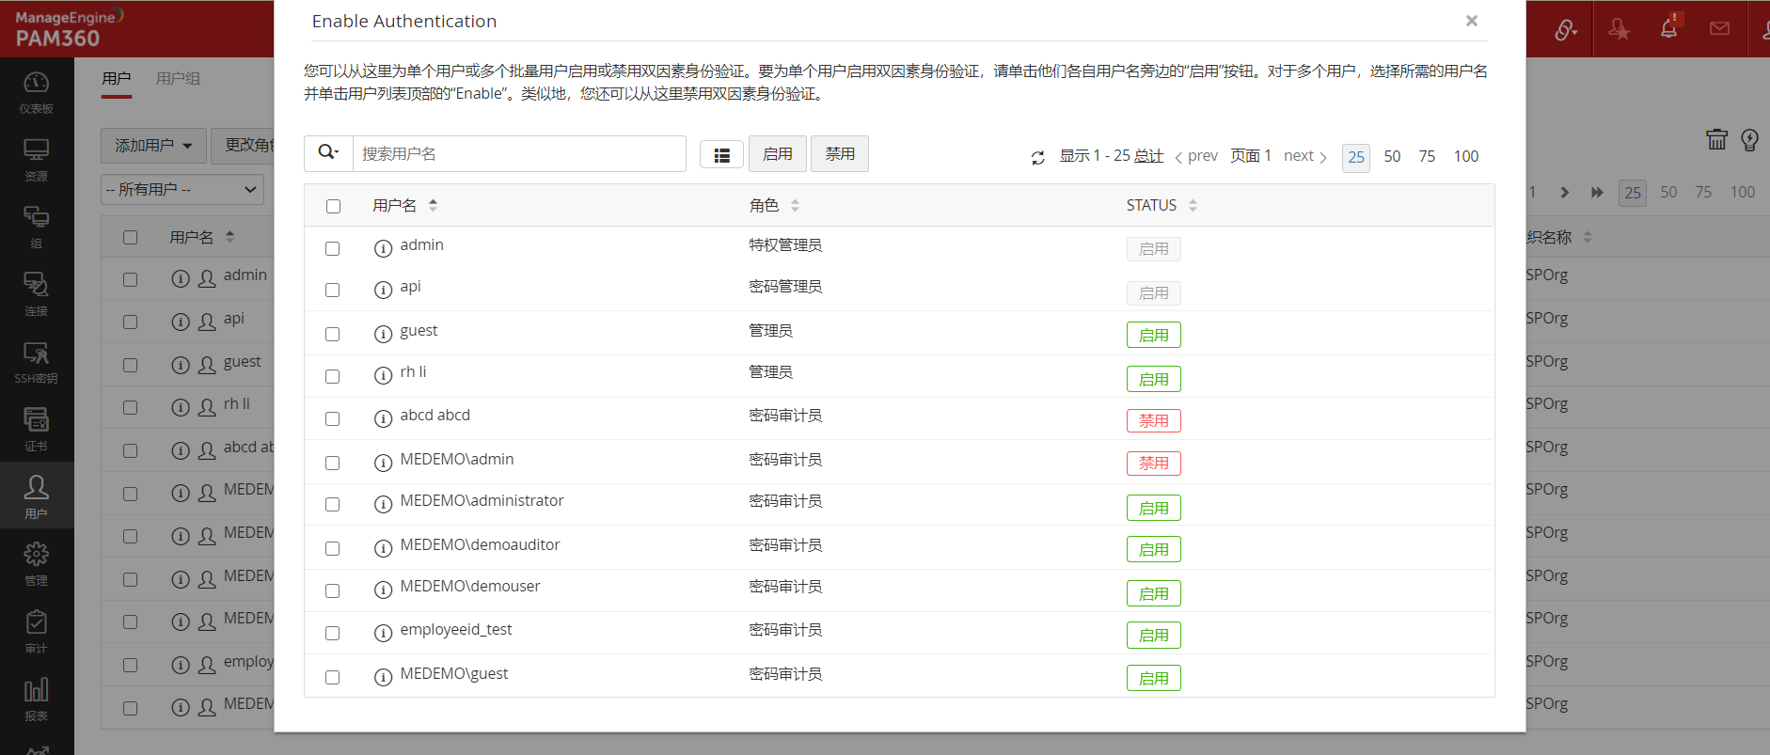1770x755 pixels.
Task: Switch to the 用户 tab
Action: pos(117,79)
